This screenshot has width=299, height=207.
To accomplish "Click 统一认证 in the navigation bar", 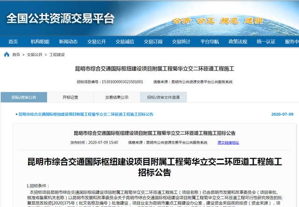I will tap(266, 41).
